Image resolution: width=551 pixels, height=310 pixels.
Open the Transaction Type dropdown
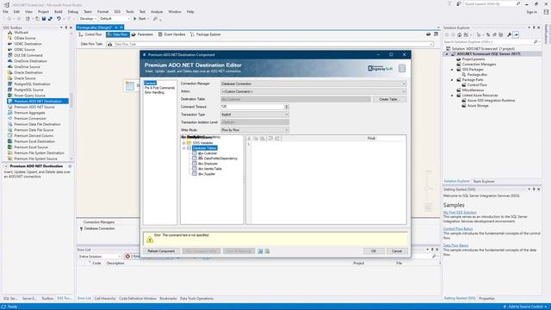tap(286, 115)
